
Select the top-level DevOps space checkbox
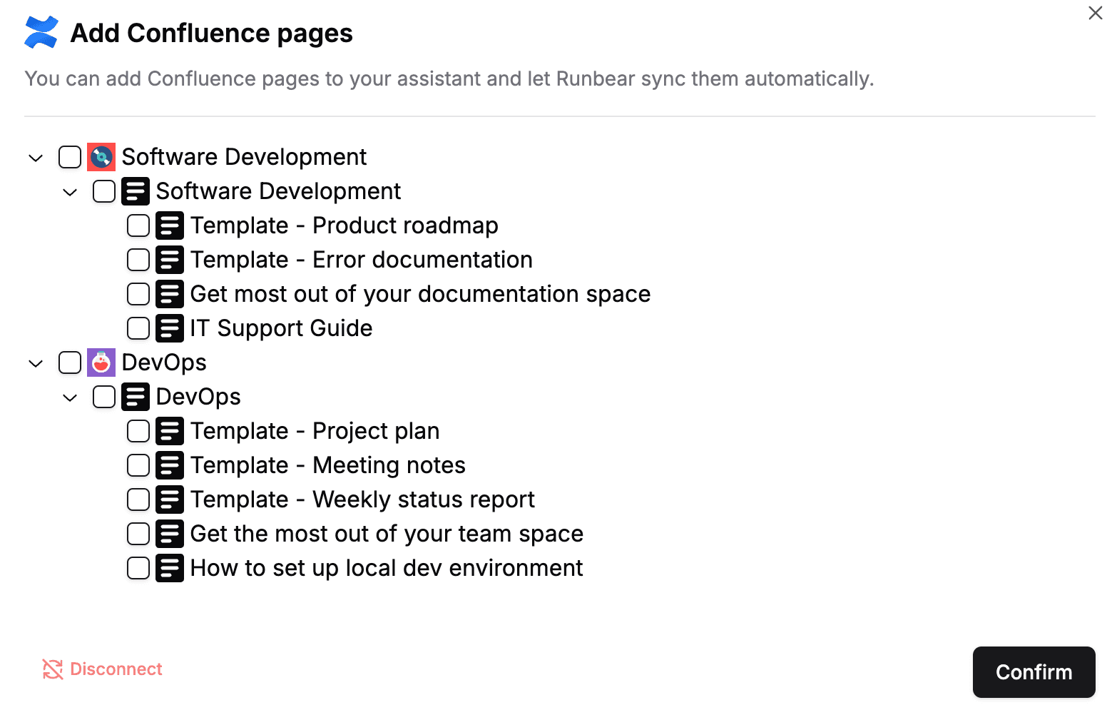coord(70,362)
